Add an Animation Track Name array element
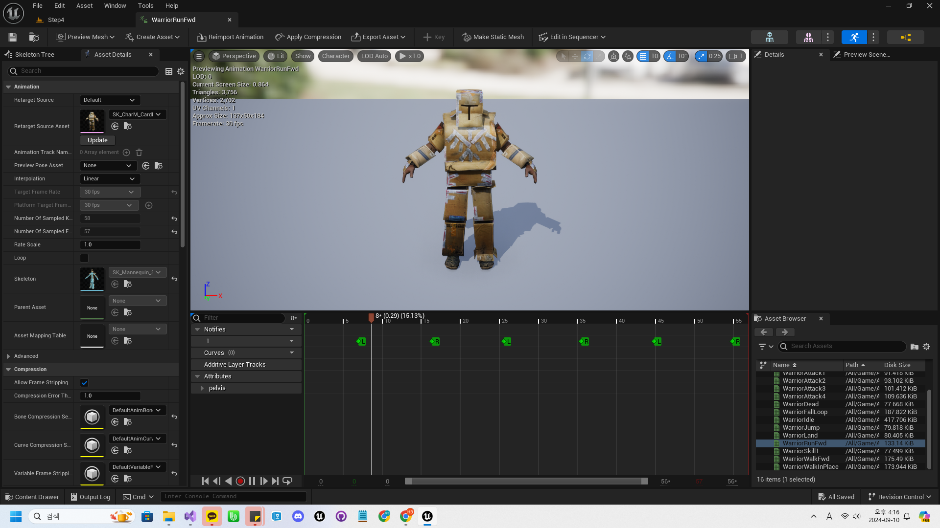Screen dimensions: 940x528 [x=126, y=153]
